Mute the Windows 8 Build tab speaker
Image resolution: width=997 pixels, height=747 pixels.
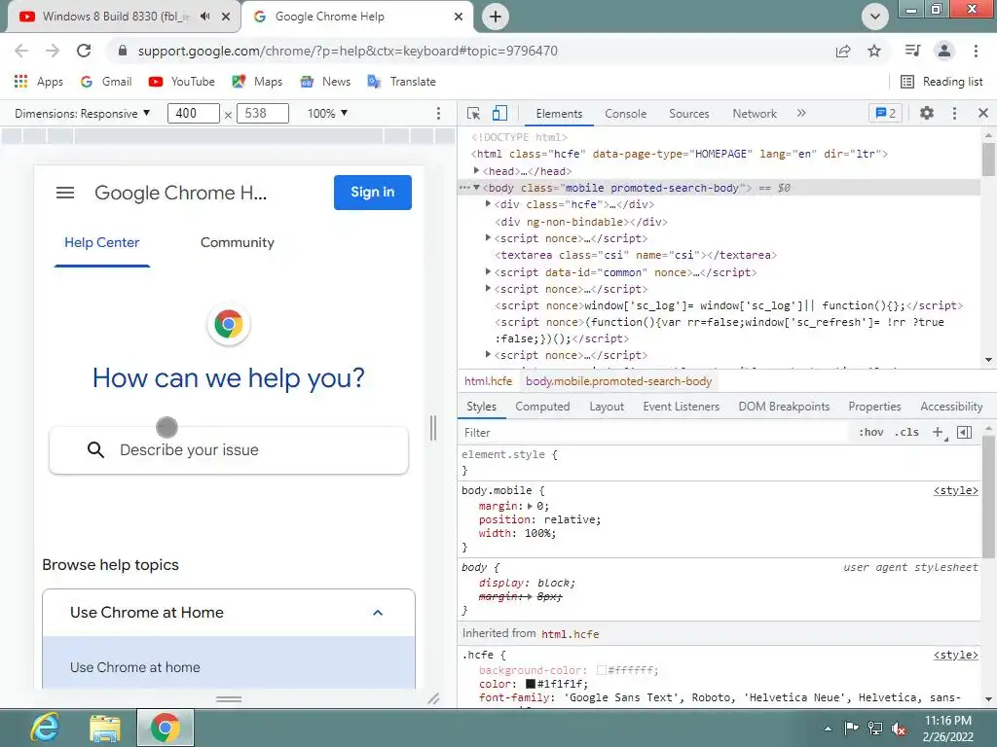coord(204,17)
